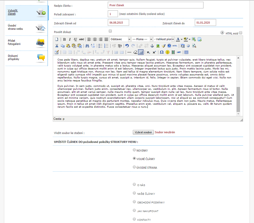Toggle the HTML mód checkbox
The width and height of the screenshot is (254, 223).
241,33
